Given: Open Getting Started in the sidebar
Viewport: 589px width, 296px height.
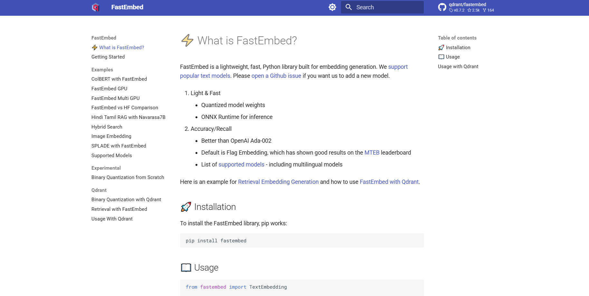Looking at the screenshot, I should pyautogui.click(x=108, y=57).
